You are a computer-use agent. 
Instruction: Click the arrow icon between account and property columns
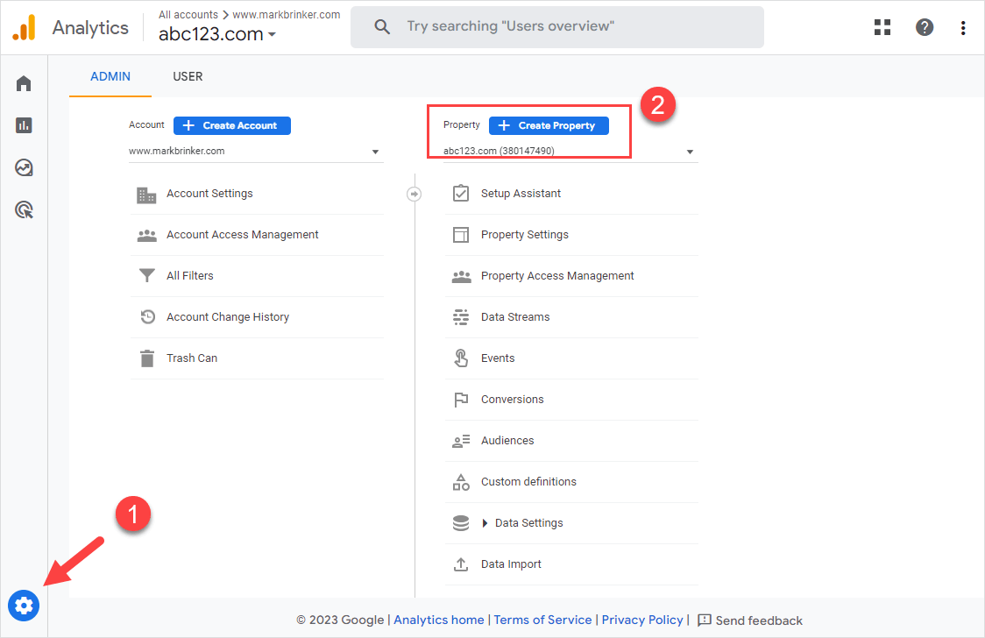415,194
